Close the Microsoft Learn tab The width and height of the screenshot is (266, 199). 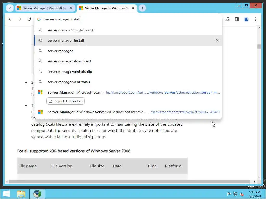click(71, 8)
